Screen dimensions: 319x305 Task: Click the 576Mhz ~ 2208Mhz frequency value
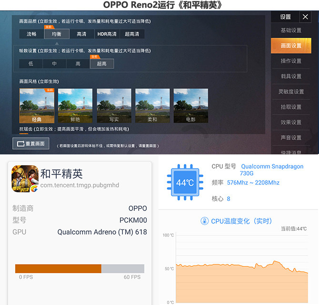(x=253, y=182)
